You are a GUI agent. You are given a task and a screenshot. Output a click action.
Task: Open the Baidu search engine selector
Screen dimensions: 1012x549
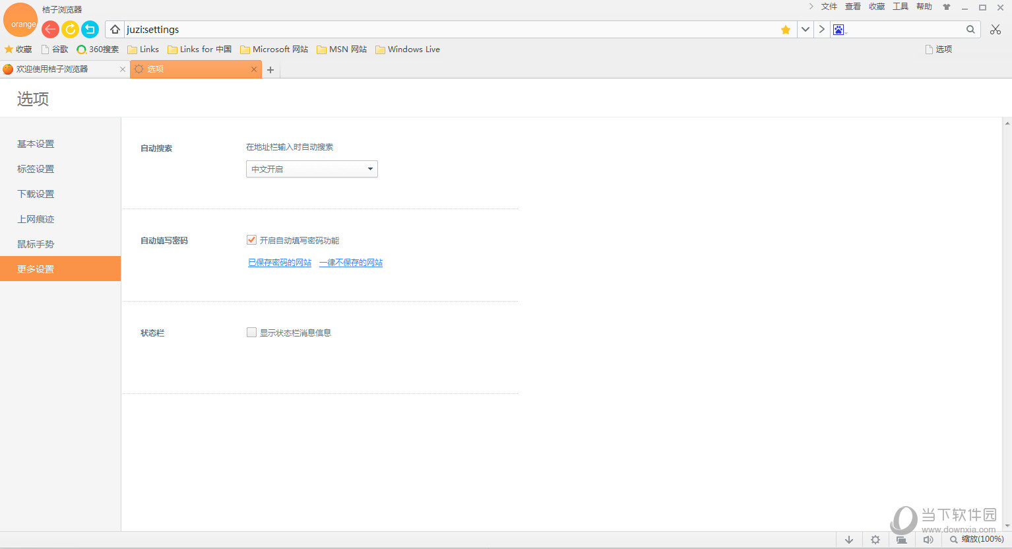pos(839,30)
